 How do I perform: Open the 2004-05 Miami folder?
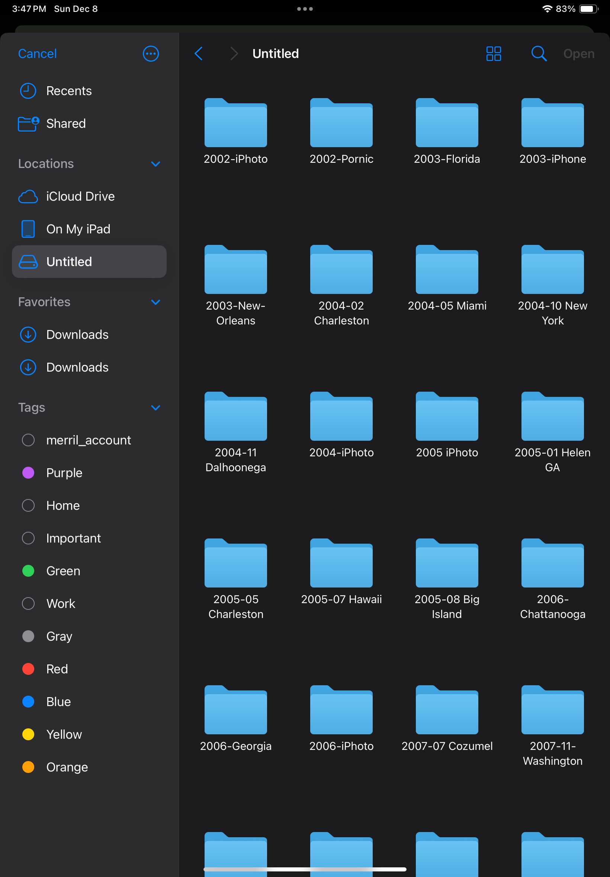point(446,270)
